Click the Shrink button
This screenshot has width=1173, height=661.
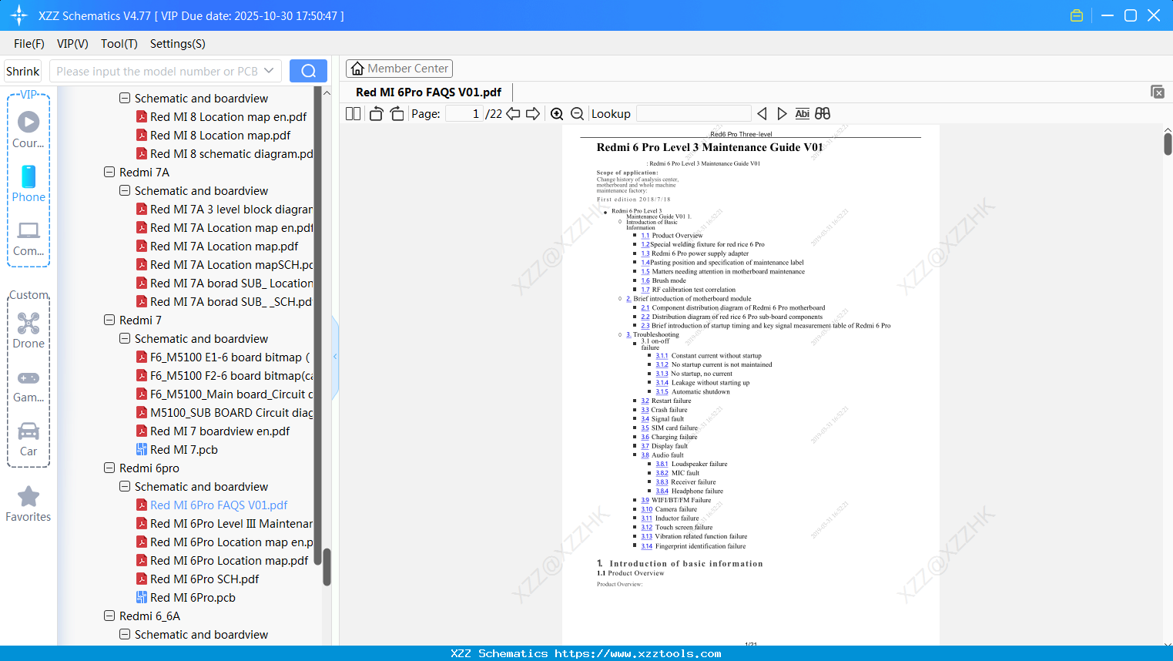(23, 71)
